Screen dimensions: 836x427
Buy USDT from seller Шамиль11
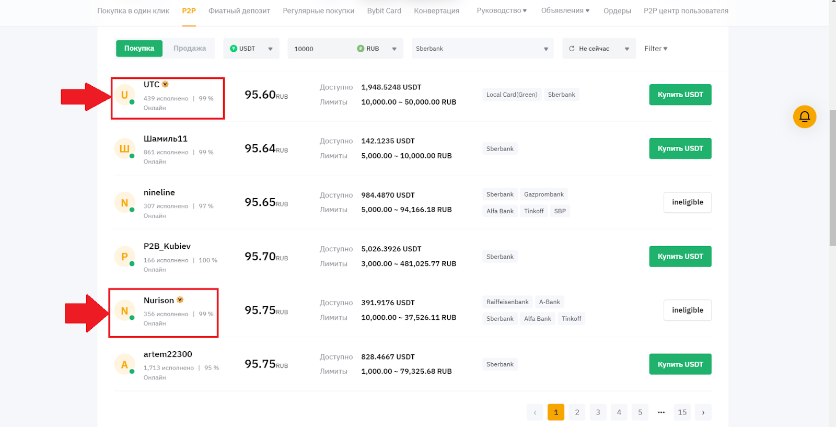click(x=680, y=148)
